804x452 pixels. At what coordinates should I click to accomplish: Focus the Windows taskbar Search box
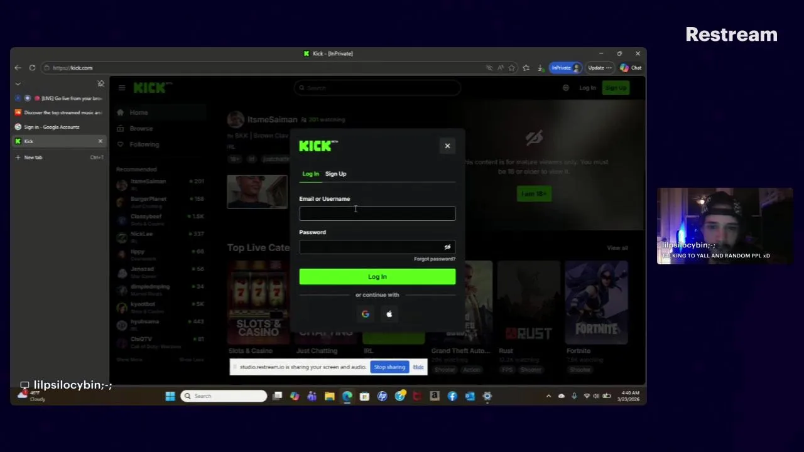tap(224, 396)
